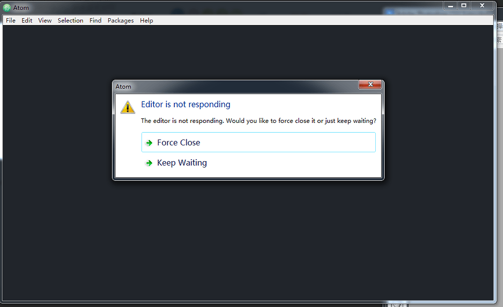Viewport: 503px width, 307px height.
Task: Minimize the Atom main window
Action: [450, 5]
